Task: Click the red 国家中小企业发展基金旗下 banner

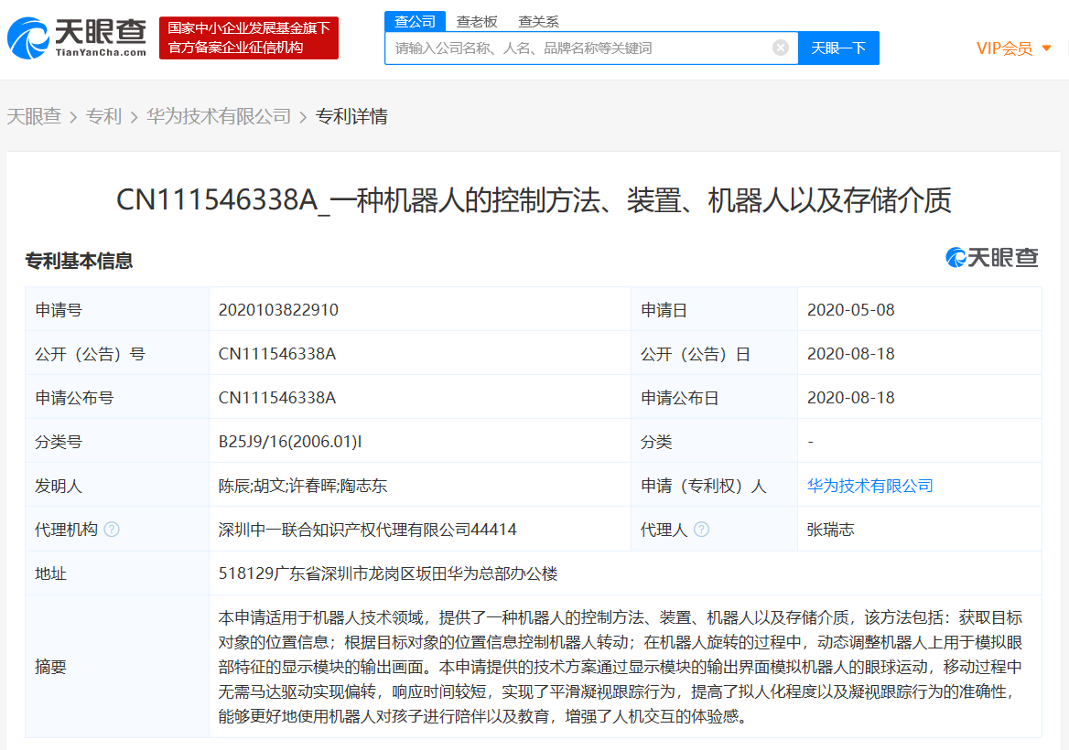Action: coord(248,37)
